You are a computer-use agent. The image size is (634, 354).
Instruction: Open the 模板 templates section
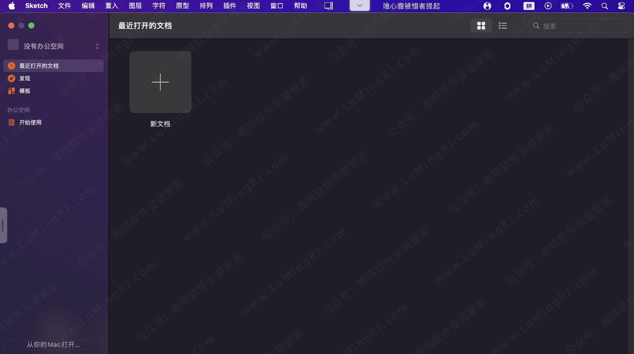coord(24,91)
